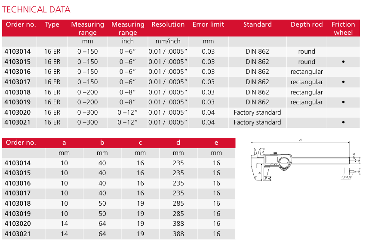
Task: Click the Type column header
Action: 52,24
